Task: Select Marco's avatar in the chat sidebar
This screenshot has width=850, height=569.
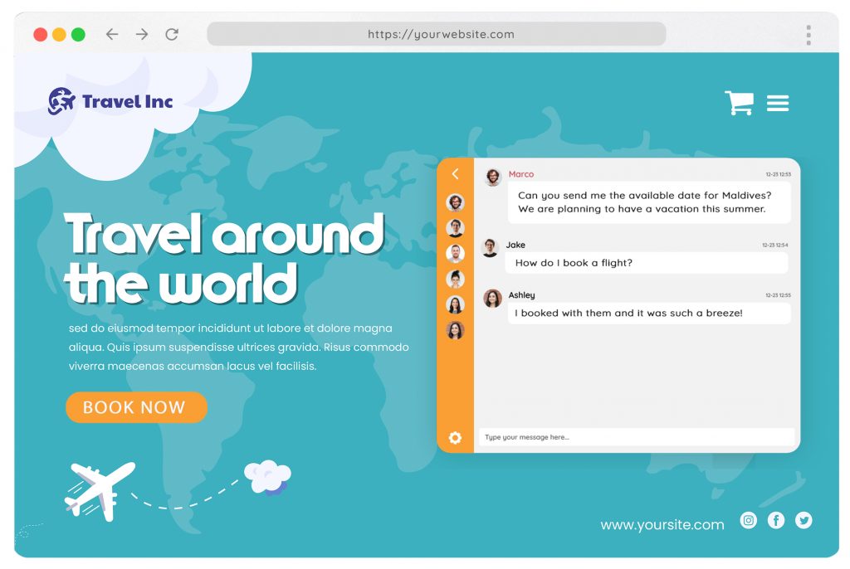Action: 455,202
